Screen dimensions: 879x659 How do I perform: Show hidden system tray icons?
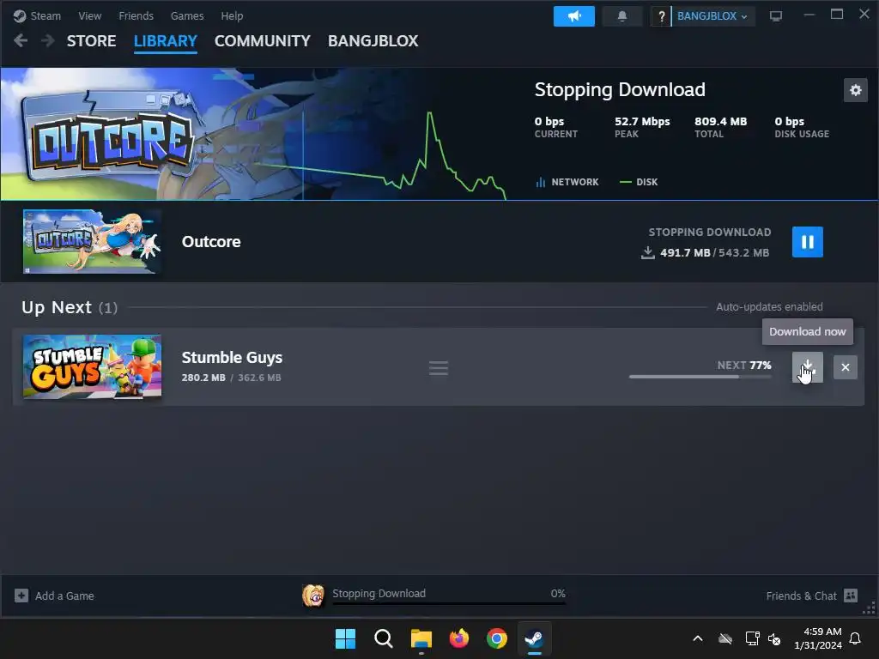(698, 638)
